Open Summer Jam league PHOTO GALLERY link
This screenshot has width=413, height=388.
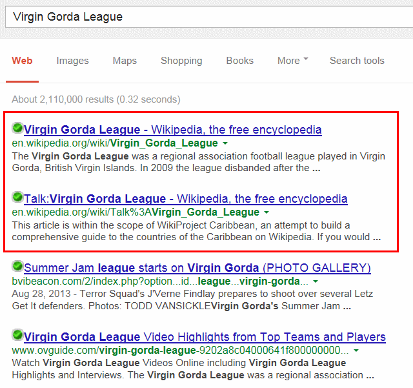pyautogui.click(x=197, y=268)
